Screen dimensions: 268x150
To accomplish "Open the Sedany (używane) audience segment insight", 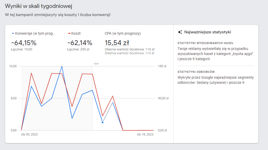I will (x=216, y=80).
